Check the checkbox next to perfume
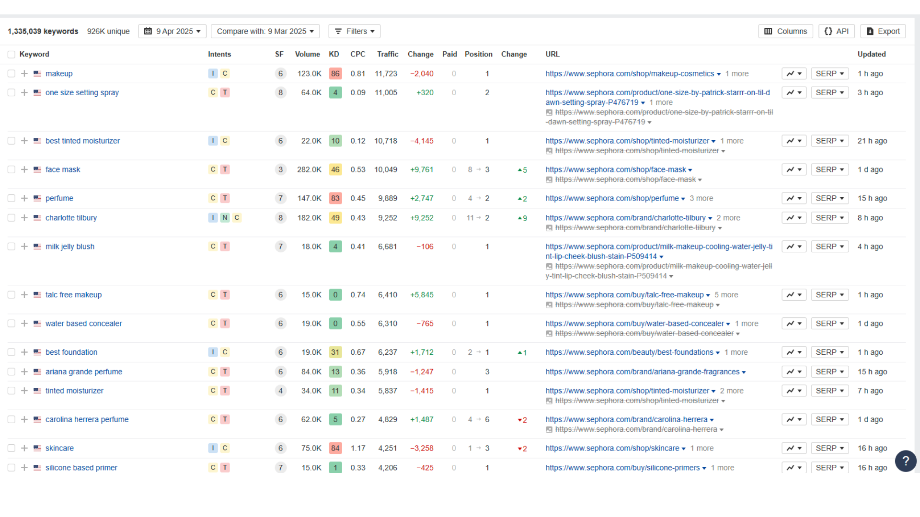This screenshot has width=920, height=517. (11, 198)
